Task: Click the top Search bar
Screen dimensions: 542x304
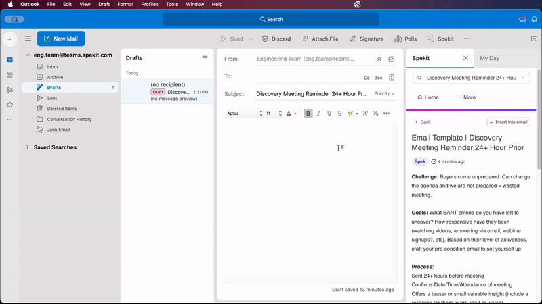Action: click(x=271, y=20)
